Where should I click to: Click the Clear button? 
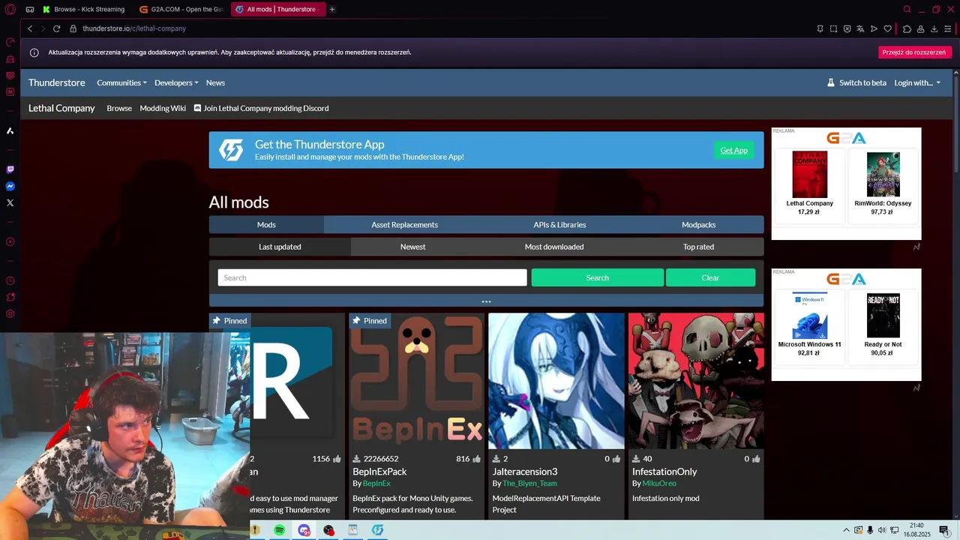710,277
